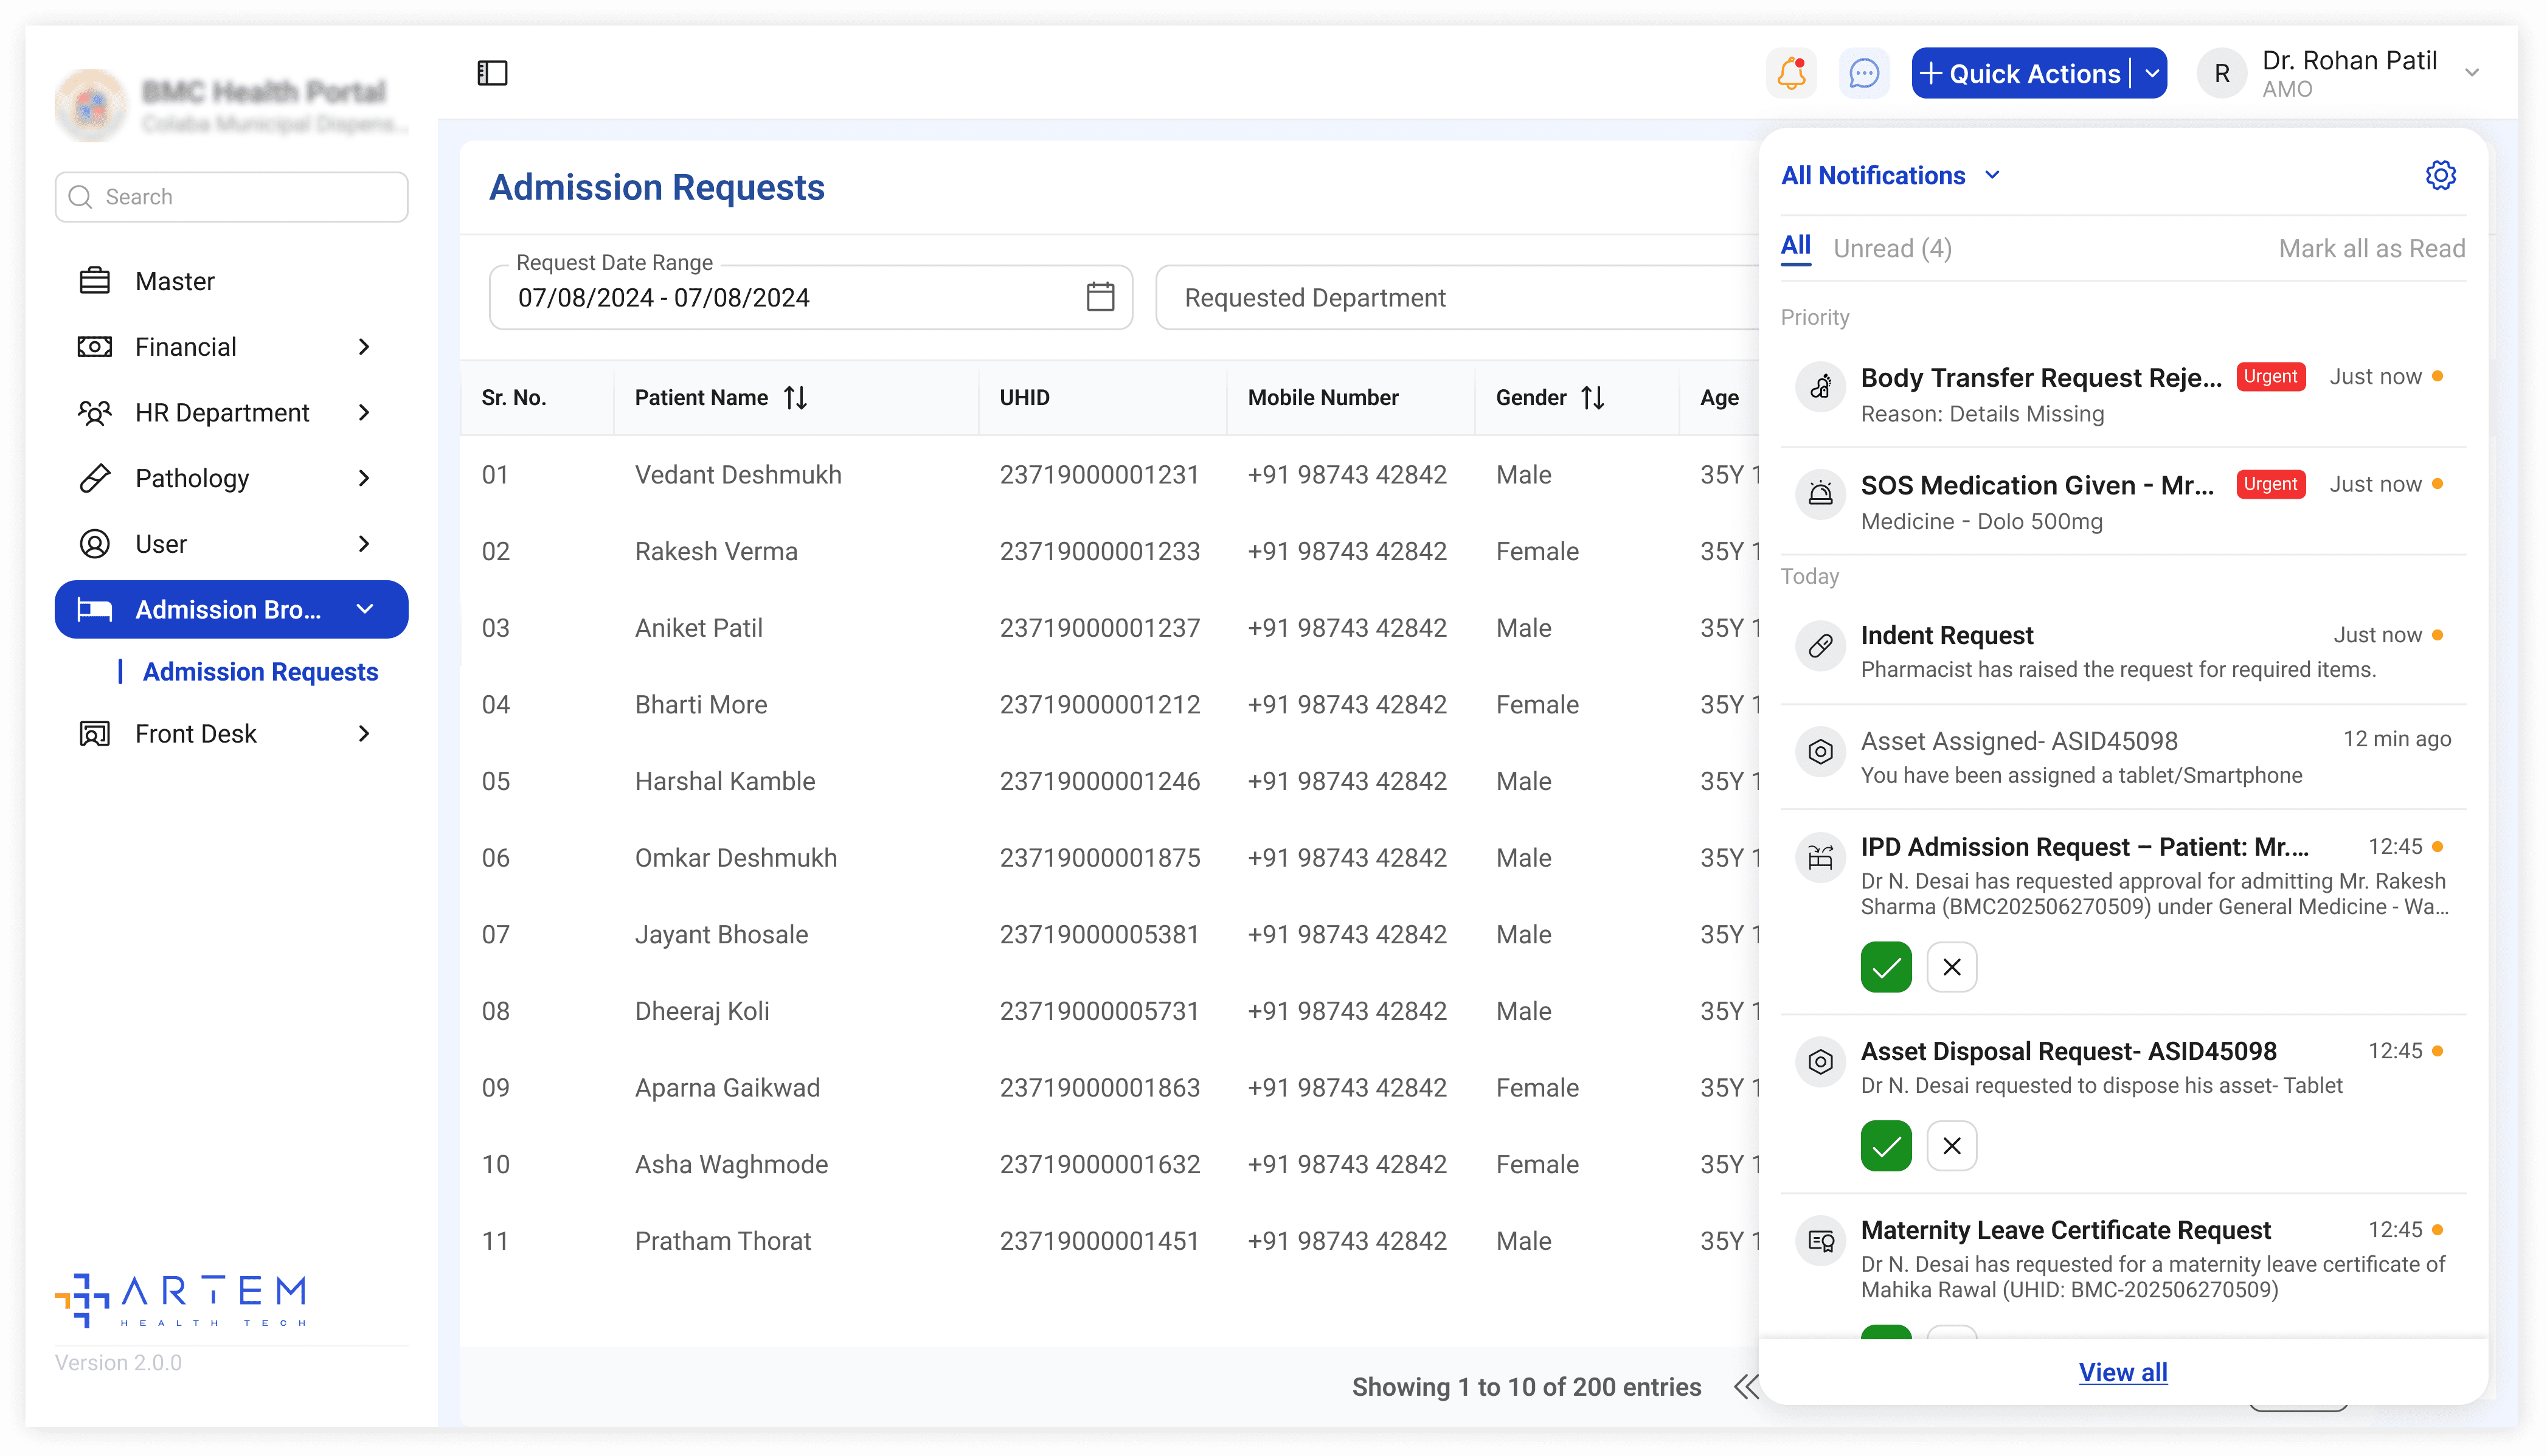Switch to Unread (4) tab
This screenshot has height=1456, width=2547.
(x=1892, y=248)
